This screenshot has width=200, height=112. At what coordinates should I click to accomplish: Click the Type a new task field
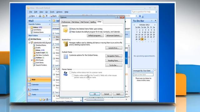143,75
